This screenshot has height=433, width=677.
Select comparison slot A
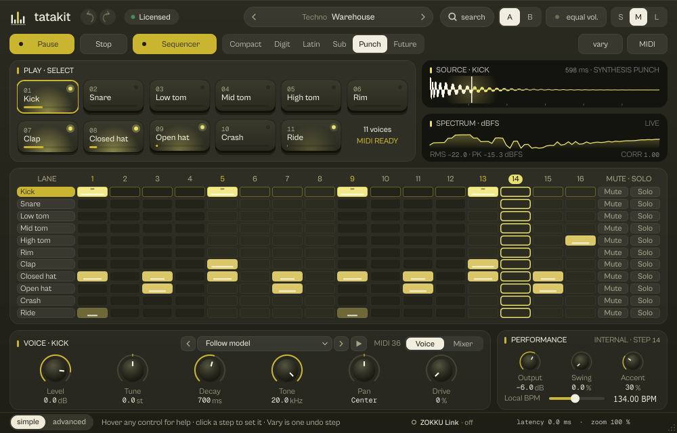pos(510,17)
